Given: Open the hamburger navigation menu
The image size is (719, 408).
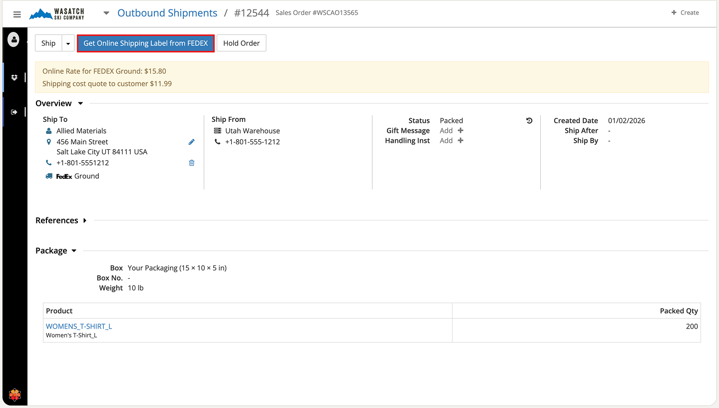Looking at the screenshot, I should point(17,14).
